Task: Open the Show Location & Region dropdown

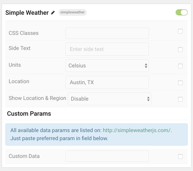Action: (110, 99)
